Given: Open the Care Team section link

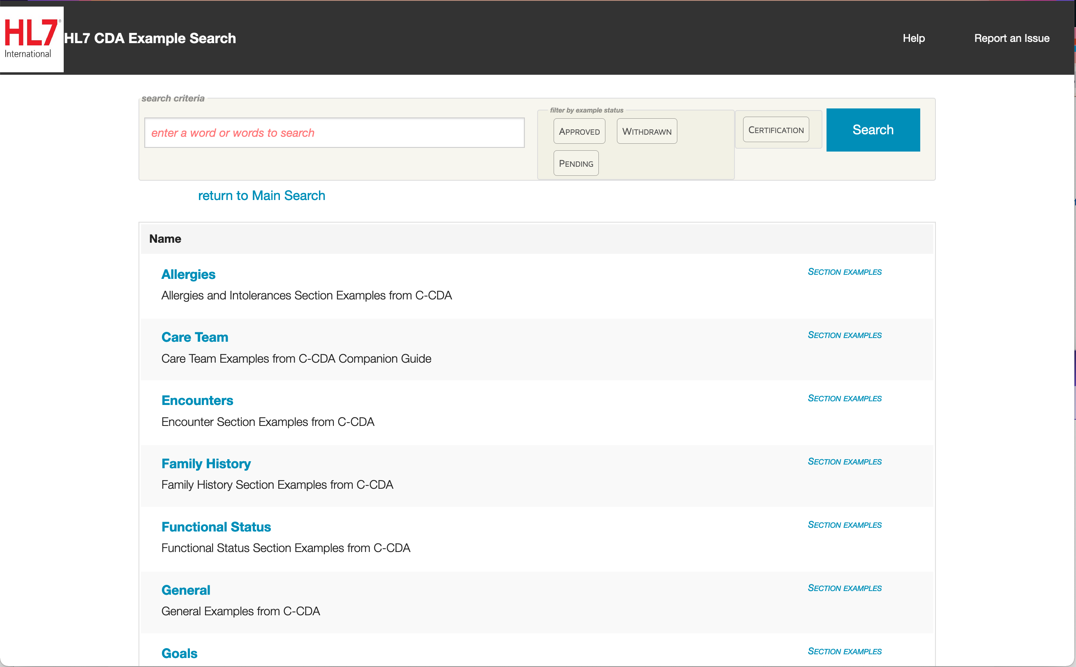Looking at the screenshot, I should point(195,337).
